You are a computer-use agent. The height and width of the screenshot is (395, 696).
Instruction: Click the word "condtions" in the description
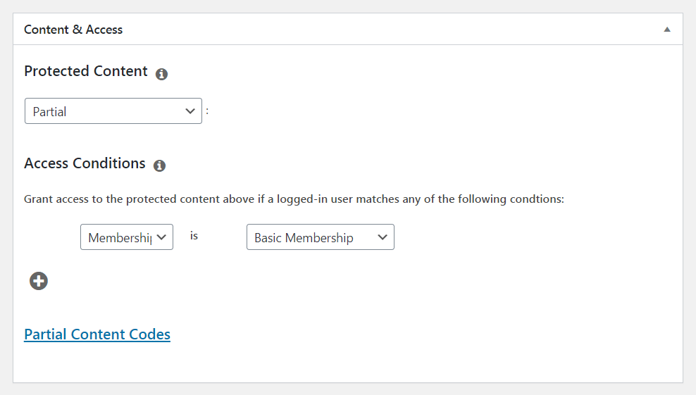pos(537,199)
